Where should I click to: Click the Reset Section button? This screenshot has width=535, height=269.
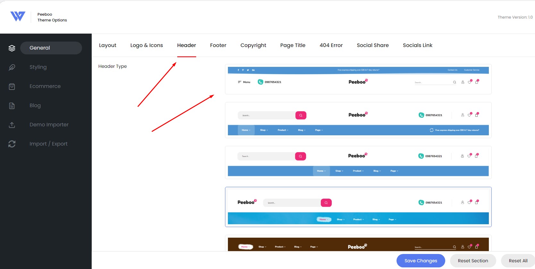point(473,261)
